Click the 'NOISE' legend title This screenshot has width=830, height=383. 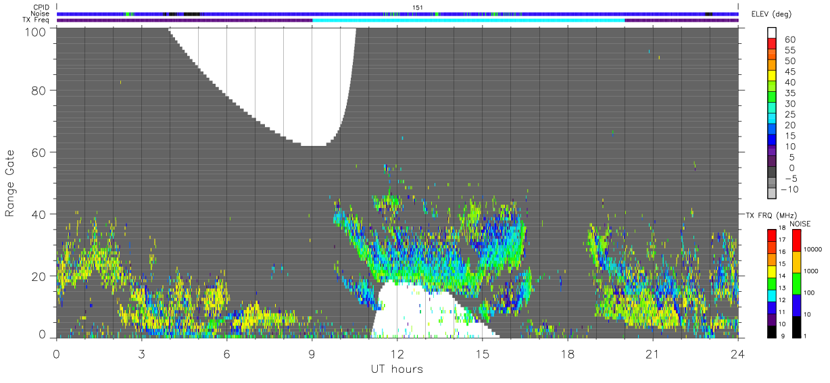(800, 224)
